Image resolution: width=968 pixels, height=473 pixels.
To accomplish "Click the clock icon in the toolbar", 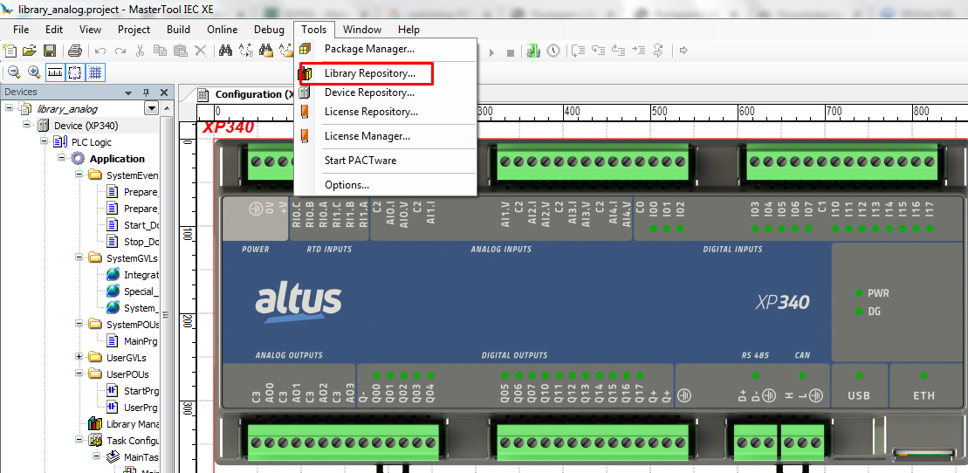I will click(x=553, y=51).
